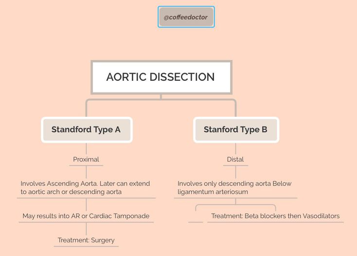Select the Stanford Type B node

(x=235, y=130)
